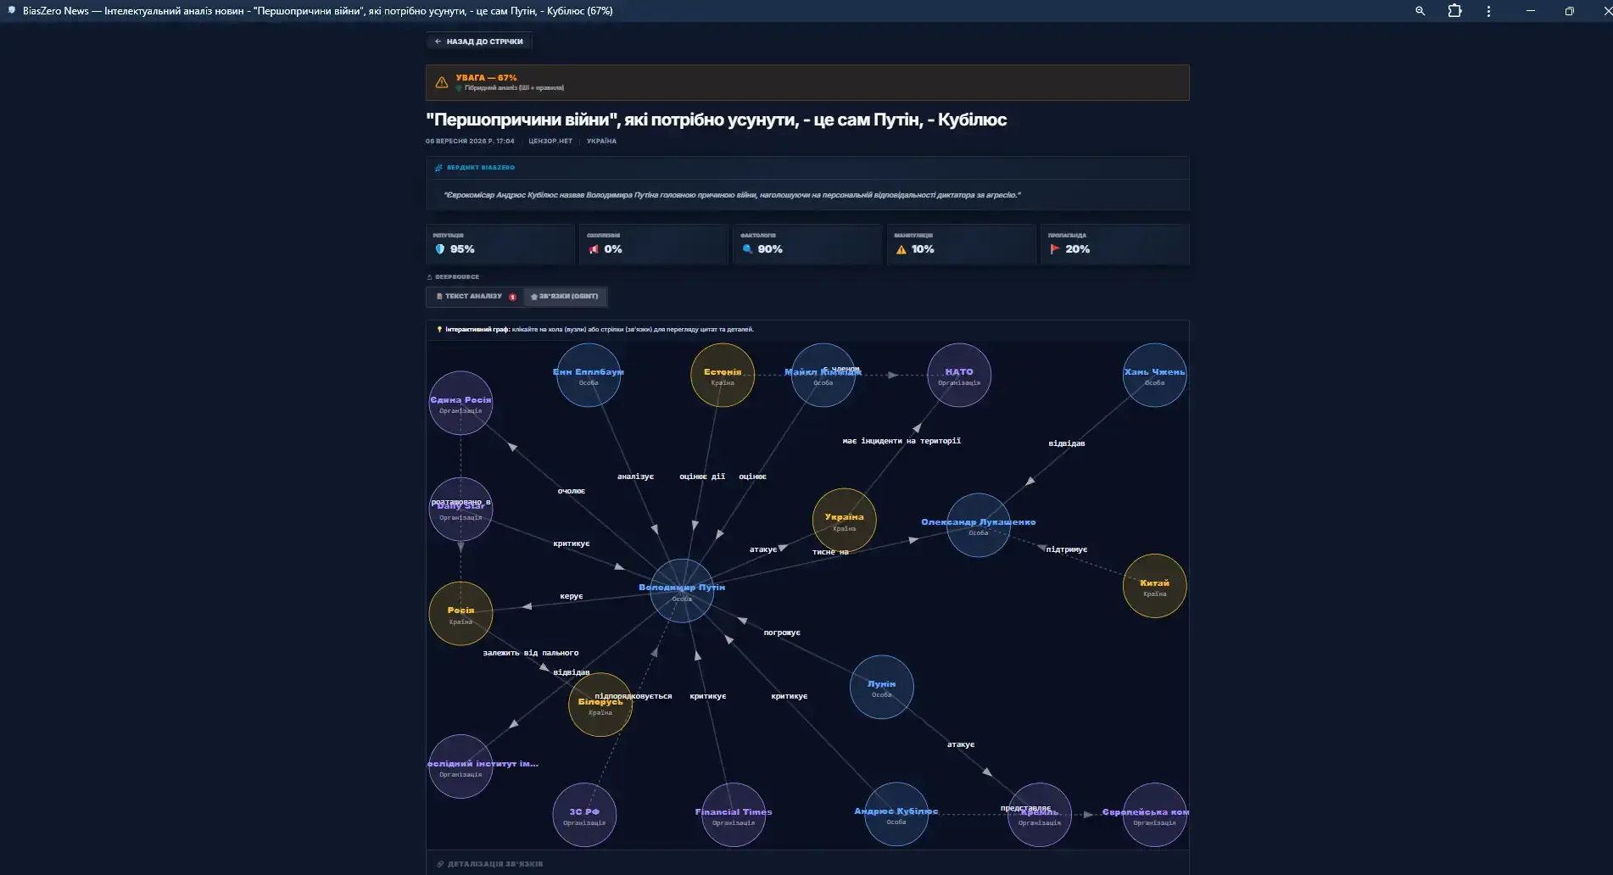Image resolution: width=1613 pixels, height=875 pixels.
Task: Select the Україна country node
Action: tap(844, 521)
